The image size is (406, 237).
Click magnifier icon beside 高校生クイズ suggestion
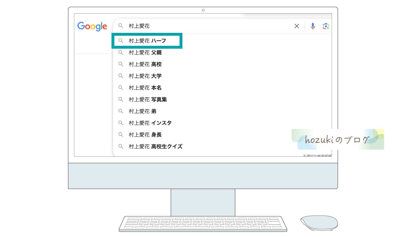click(121, 146)
